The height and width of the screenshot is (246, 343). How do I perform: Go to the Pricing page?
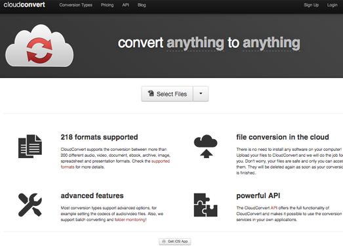(x=107, y=5)
